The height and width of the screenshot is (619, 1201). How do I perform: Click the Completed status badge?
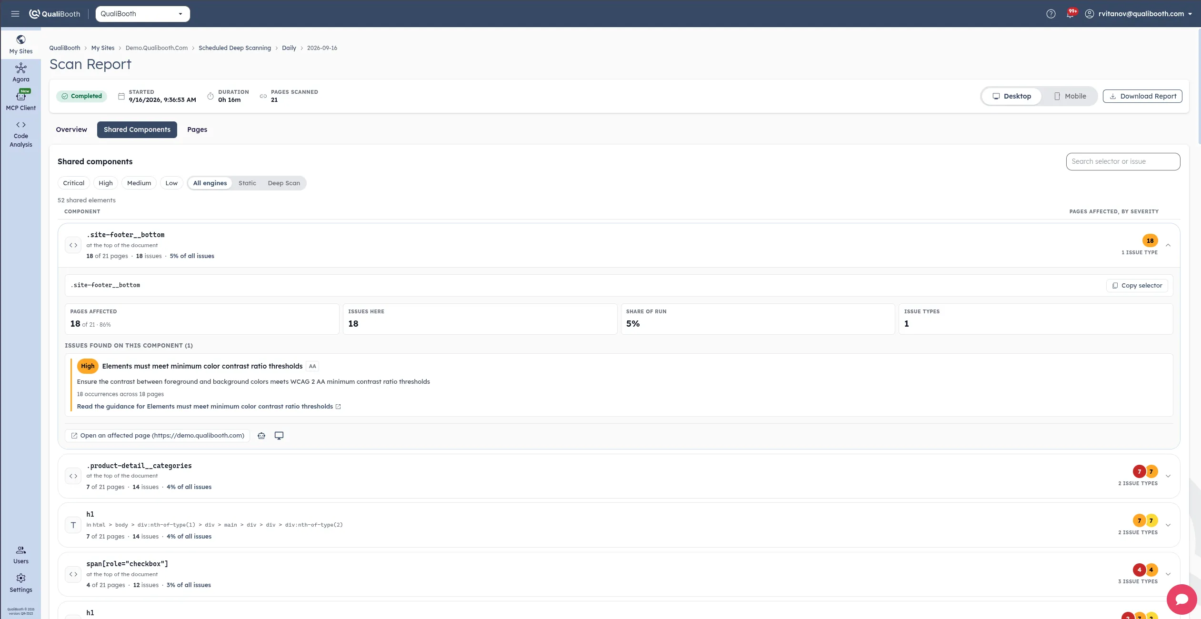coord(81,96)
